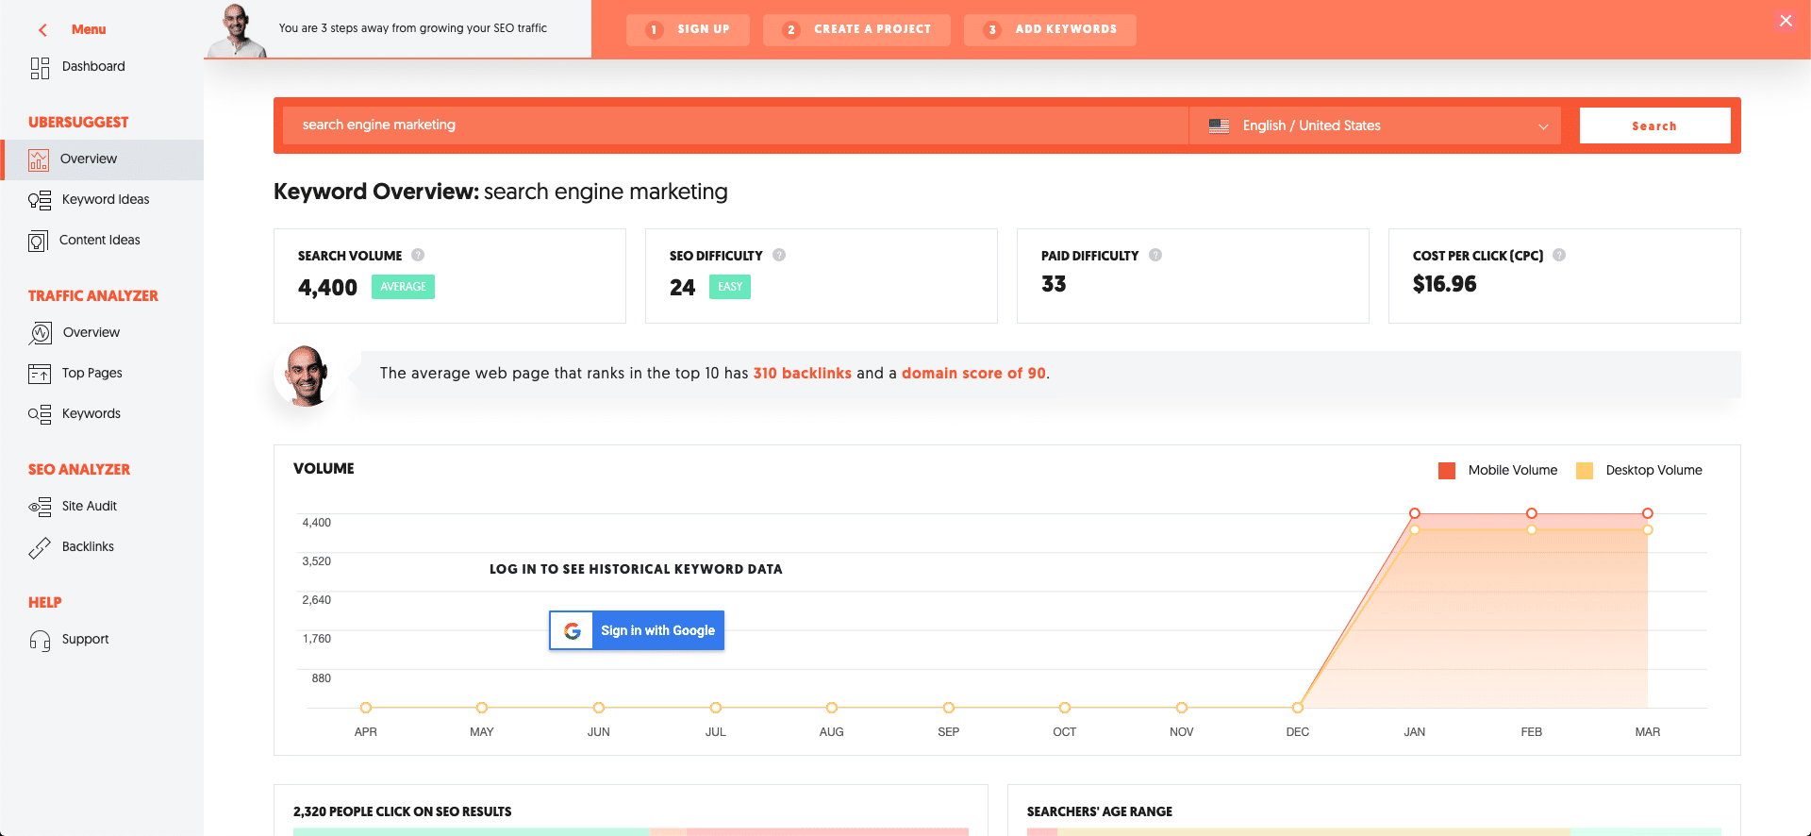Close the orange onboarding banner

pyautogui.click(x=1786, y=21)
